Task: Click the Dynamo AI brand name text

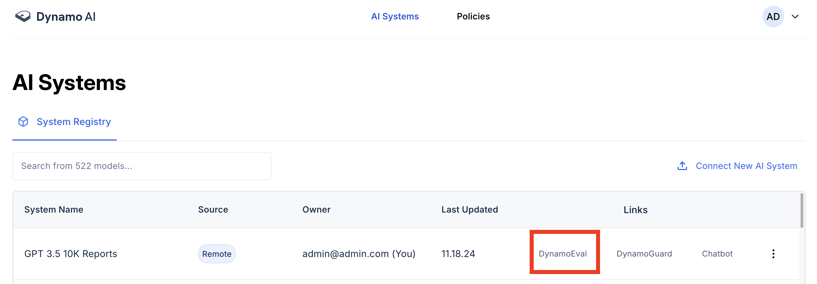Action: (x=66, y=16)
